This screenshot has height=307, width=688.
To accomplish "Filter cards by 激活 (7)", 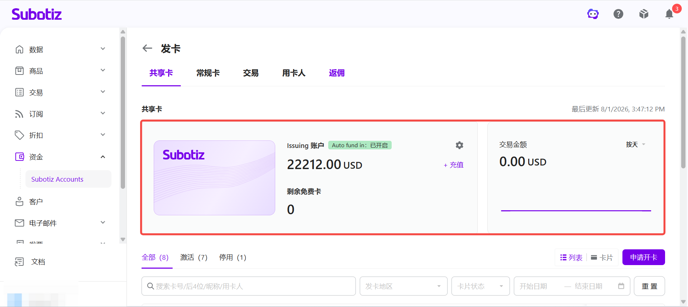I will coord(194,258).
